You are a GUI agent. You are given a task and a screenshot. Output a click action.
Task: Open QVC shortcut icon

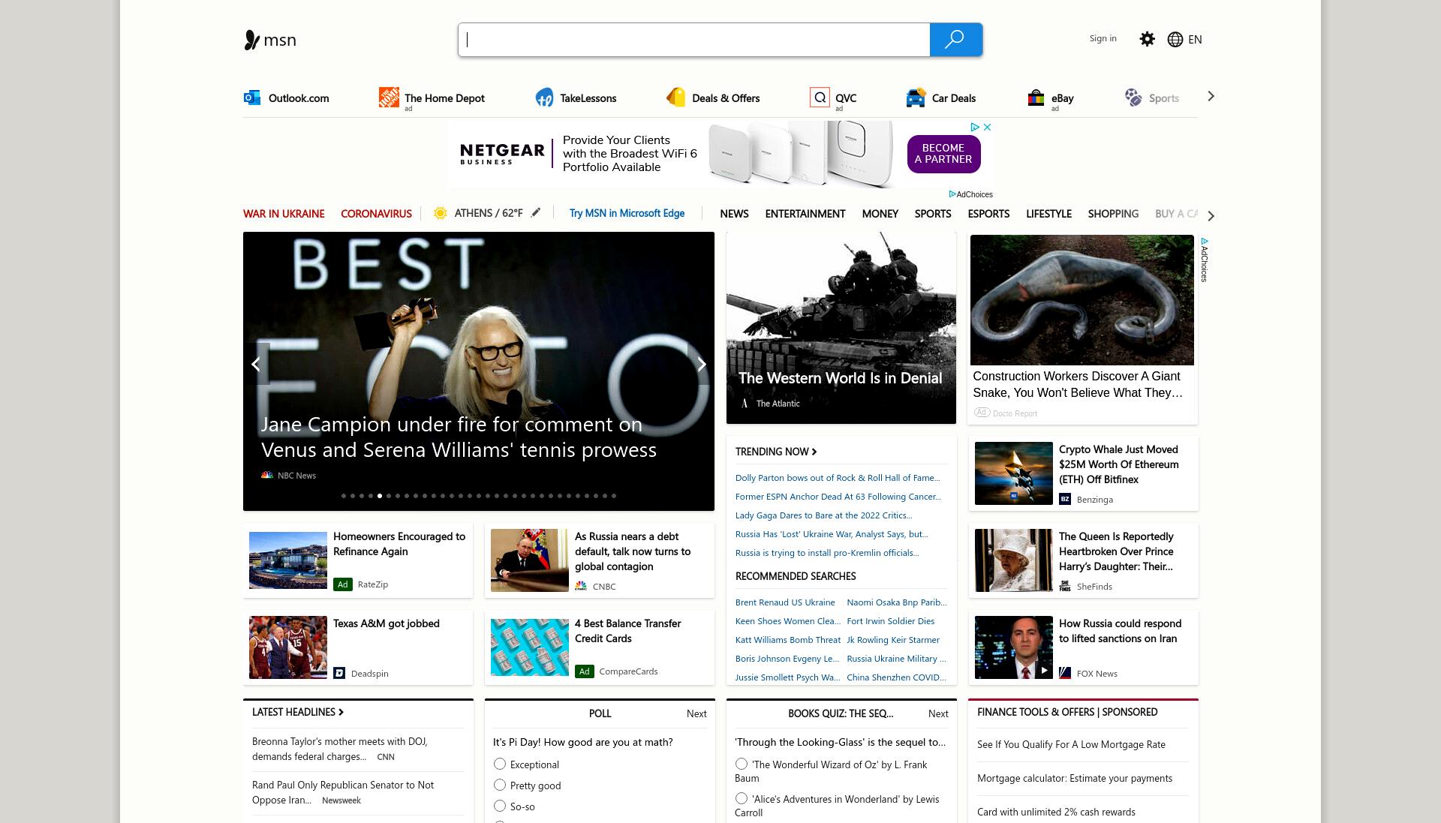(x=820, y=98)
